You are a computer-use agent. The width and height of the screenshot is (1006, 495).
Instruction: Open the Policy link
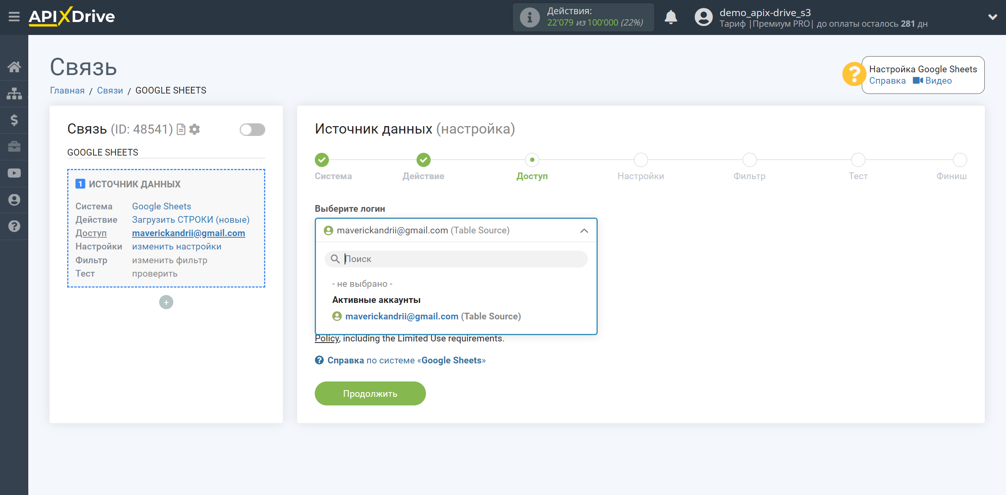tap(327, 338)
